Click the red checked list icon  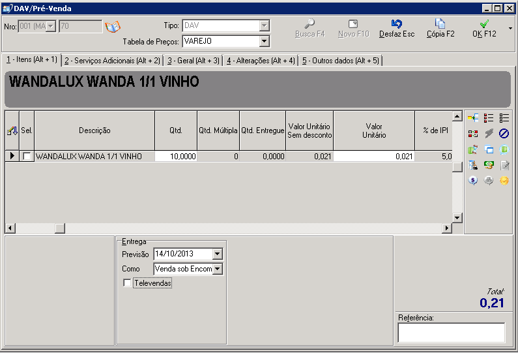489,118
